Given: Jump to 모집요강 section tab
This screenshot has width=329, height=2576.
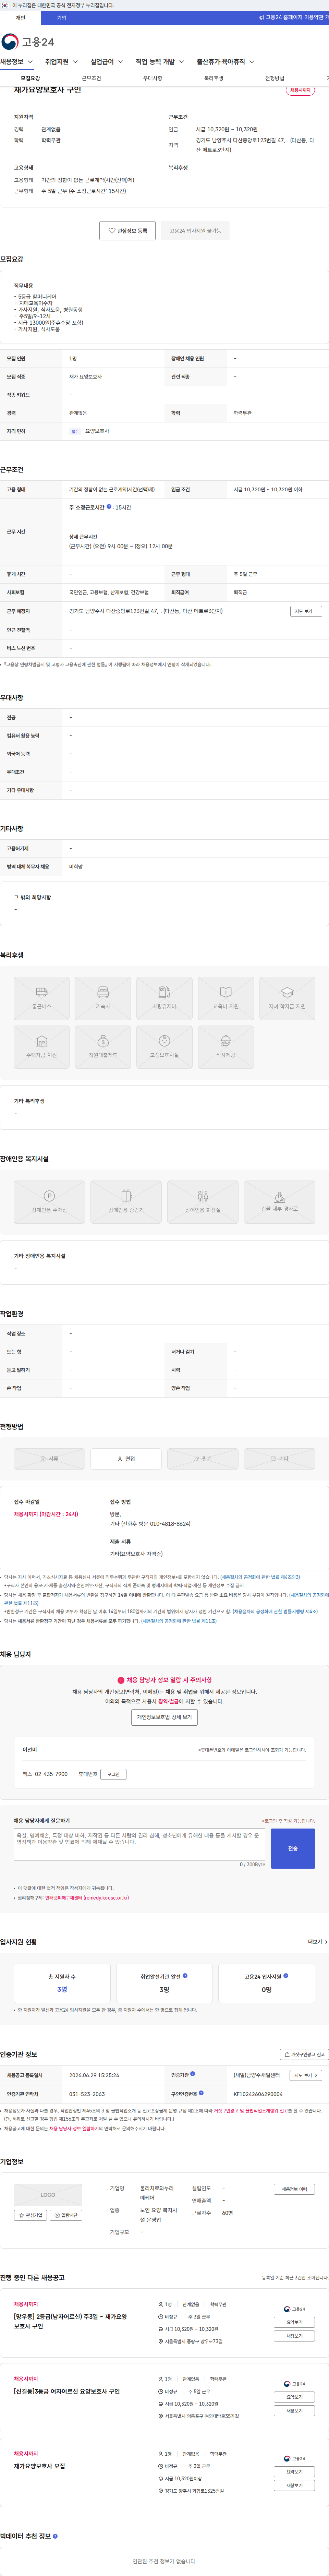Looking at the screenshot, I should click(30, 78).
